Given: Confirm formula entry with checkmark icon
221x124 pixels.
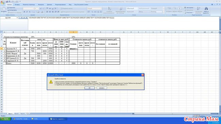Looking at the screenshot, I should pyautogui.click(x=24, y=18).
